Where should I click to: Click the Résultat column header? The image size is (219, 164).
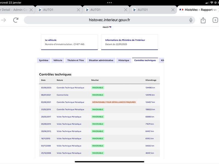[x=95, y=80]
